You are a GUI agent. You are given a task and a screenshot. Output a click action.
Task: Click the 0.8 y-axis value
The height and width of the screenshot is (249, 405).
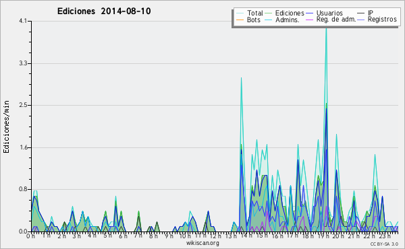[x=23, y=190]
